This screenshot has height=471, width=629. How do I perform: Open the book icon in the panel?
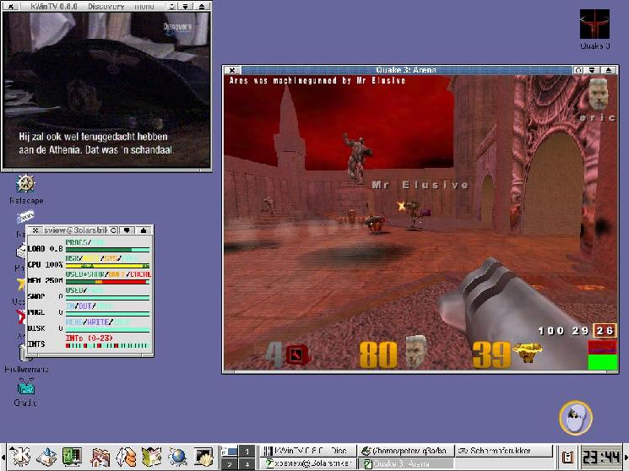tap(151, 457)
